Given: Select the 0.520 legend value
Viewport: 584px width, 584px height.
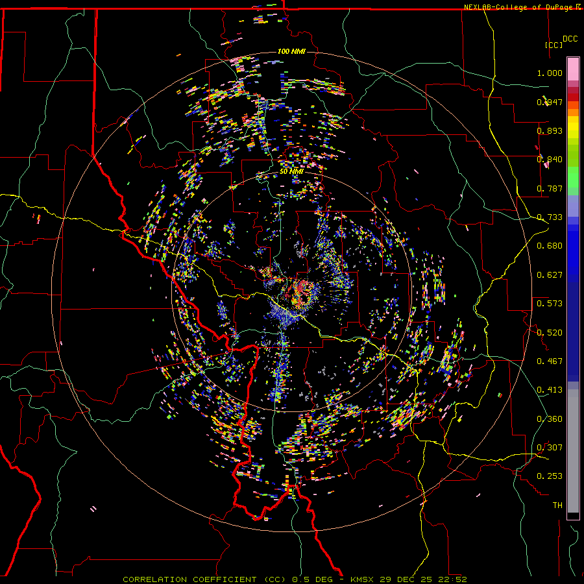Looking at the screenshot, I should pyautogui.click(x=550, y=332).
